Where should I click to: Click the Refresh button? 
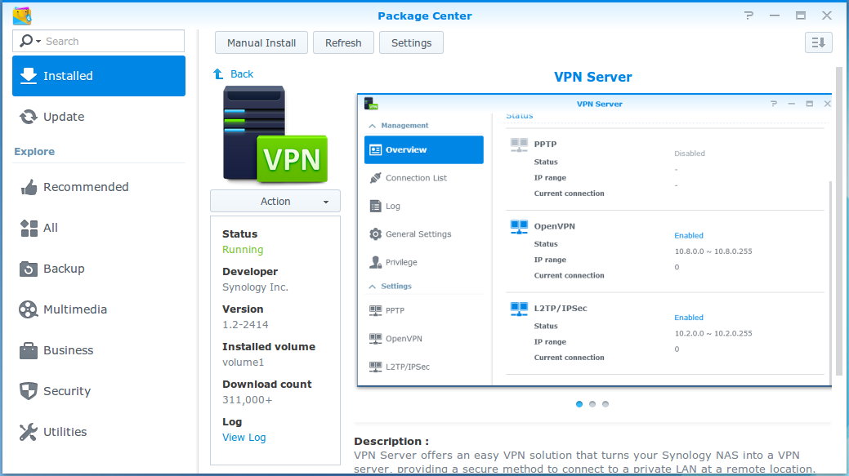pyautogui.click(x=343, y=42)
